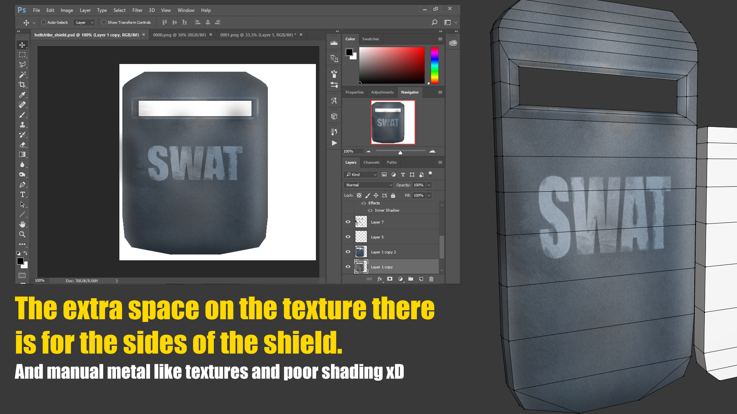Add a layer mask to Layer 1 copy

tap(390, 279)
